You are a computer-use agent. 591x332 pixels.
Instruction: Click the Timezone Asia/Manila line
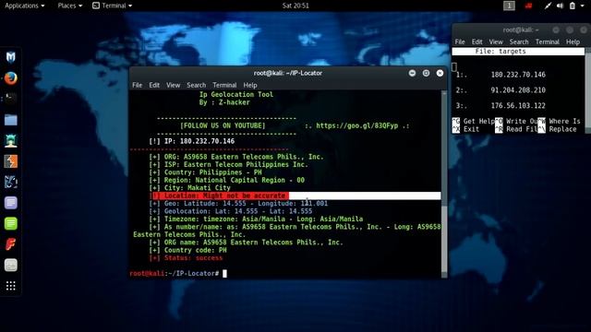click(256, 219)
